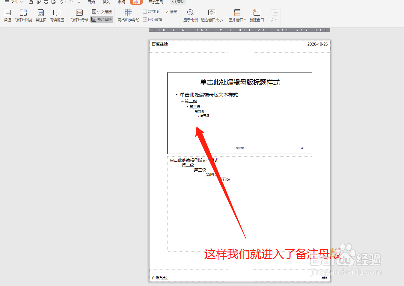
Task: Click the print icon in quick toolbar
Action: point(46,2)
